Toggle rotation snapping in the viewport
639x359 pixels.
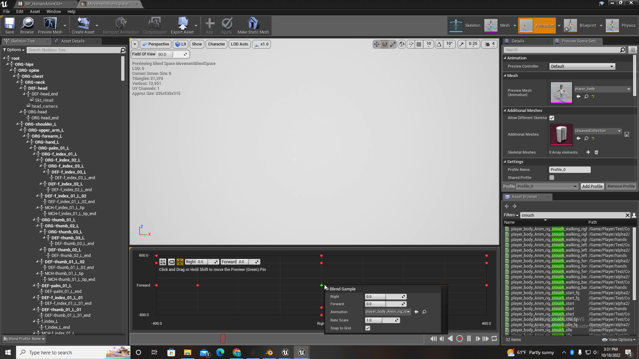(439, 44)
